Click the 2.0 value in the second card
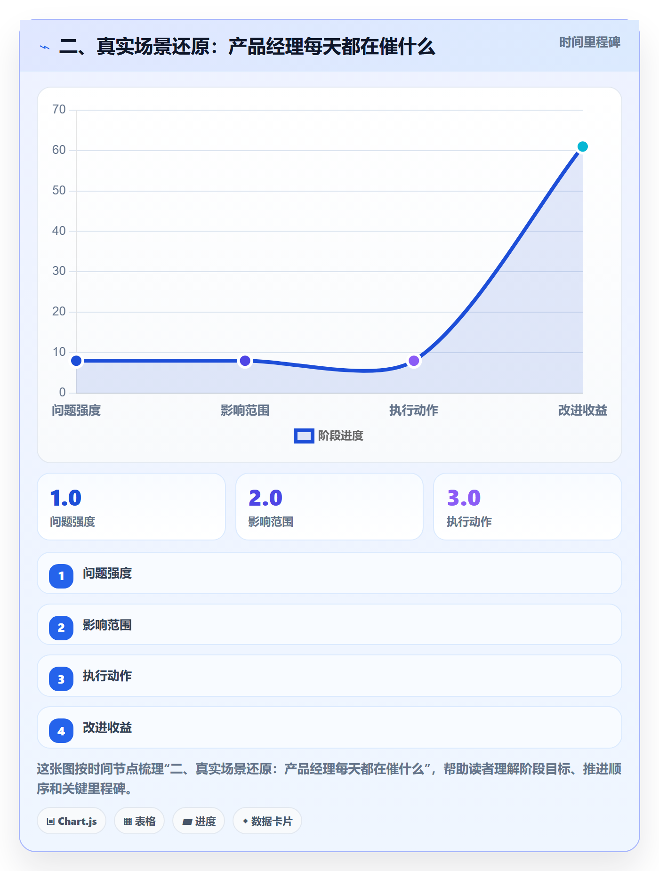659x871 pixels. 265,498
